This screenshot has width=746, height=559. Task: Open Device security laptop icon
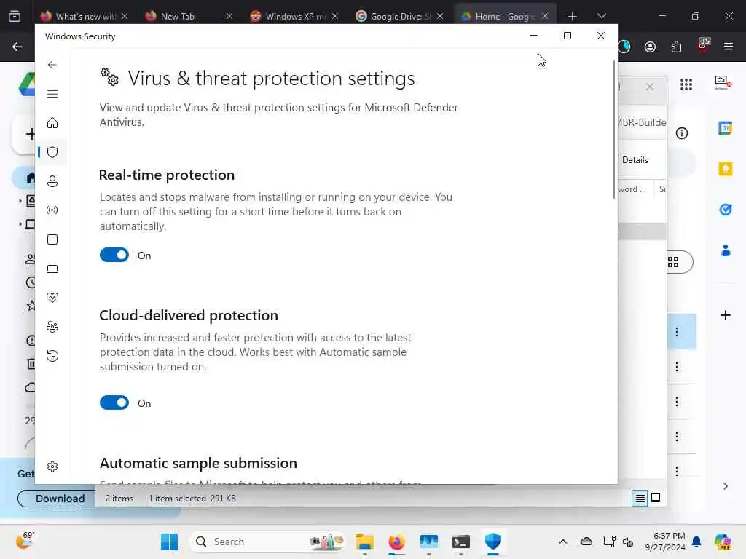coord(52,269)
